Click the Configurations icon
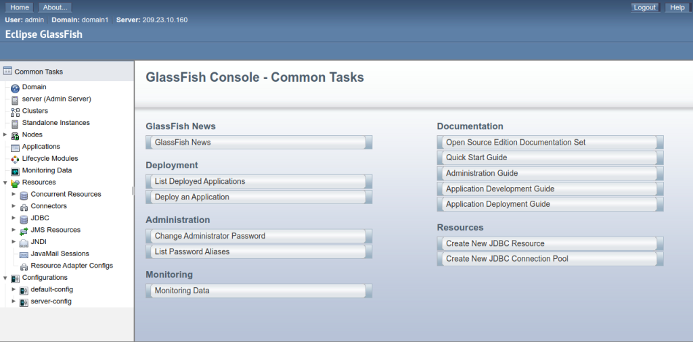This screenshot has width=693, height=342. [x=15, y=278]
